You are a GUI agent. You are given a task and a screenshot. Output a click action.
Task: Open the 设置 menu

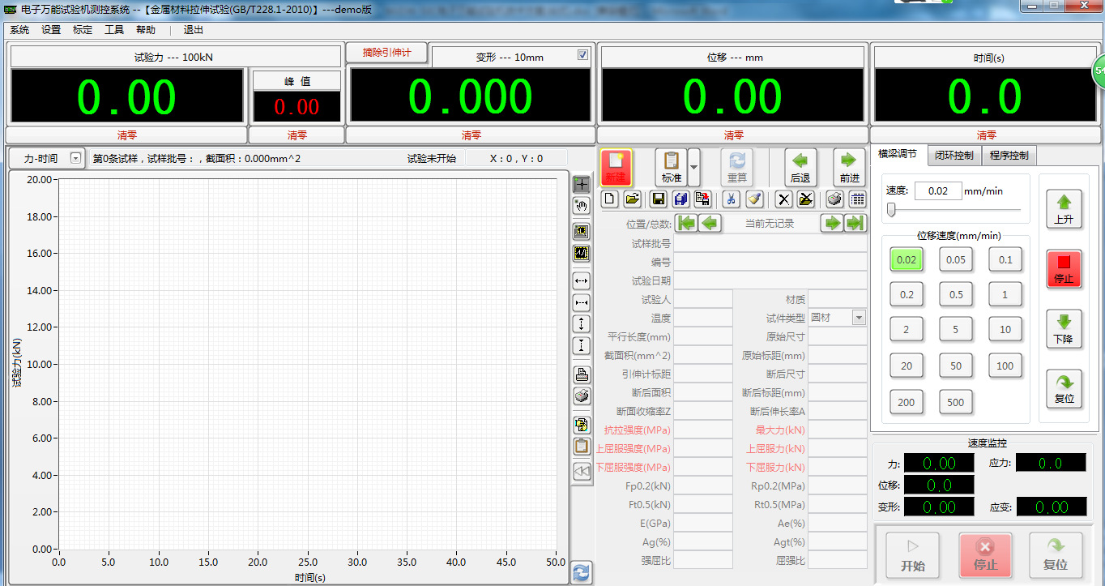[51, 30]
